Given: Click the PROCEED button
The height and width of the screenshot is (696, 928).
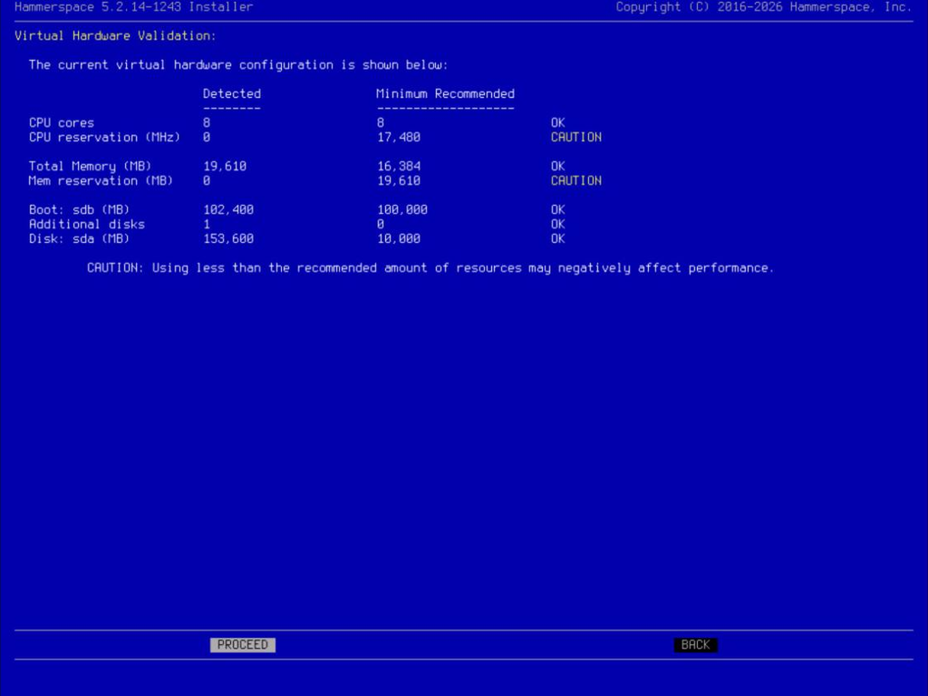Looking at the screenshot, I should [x=243, y=644].
